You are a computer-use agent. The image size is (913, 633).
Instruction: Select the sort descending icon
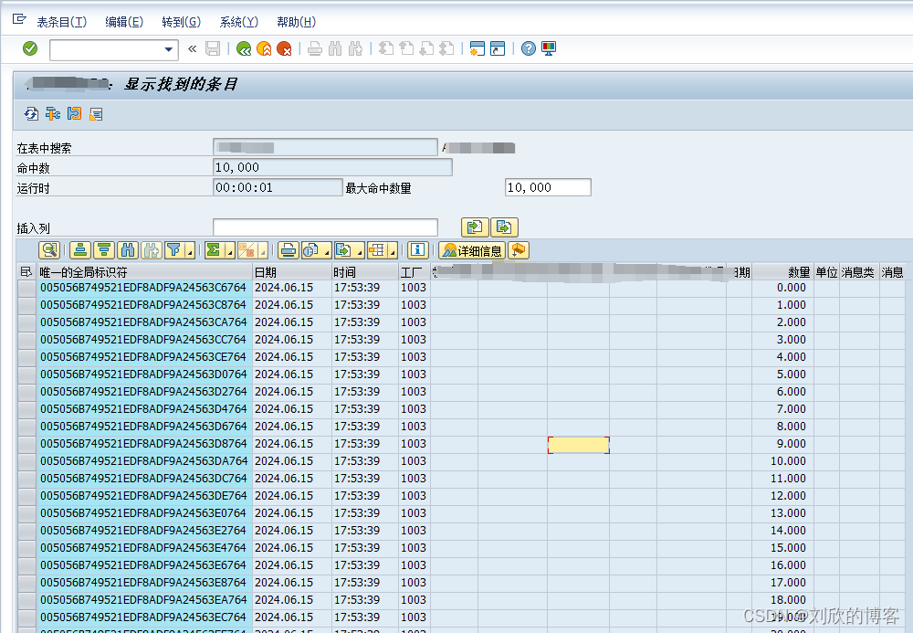[x=104, y=249]
